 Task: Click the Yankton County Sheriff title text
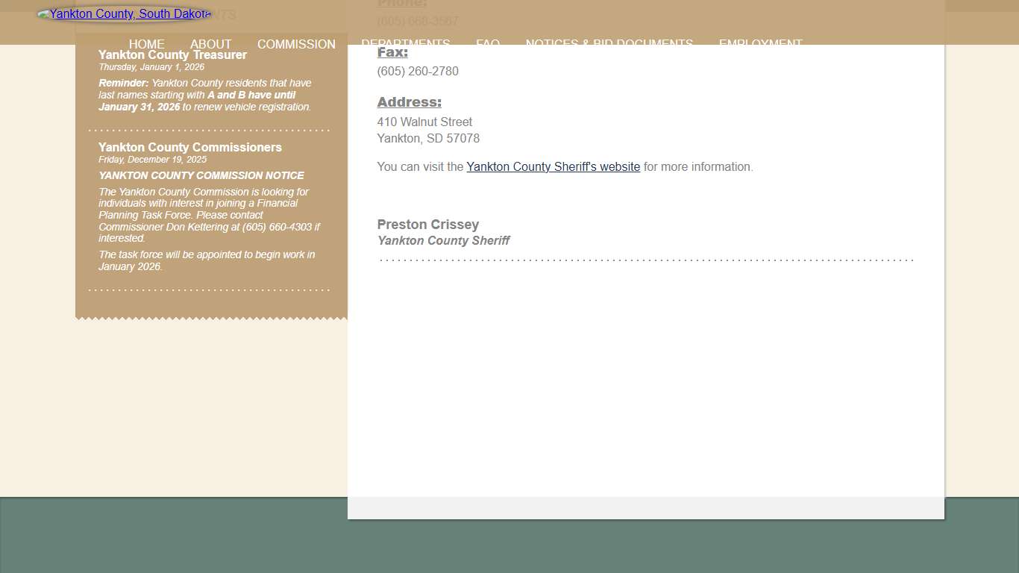point(443,241)
